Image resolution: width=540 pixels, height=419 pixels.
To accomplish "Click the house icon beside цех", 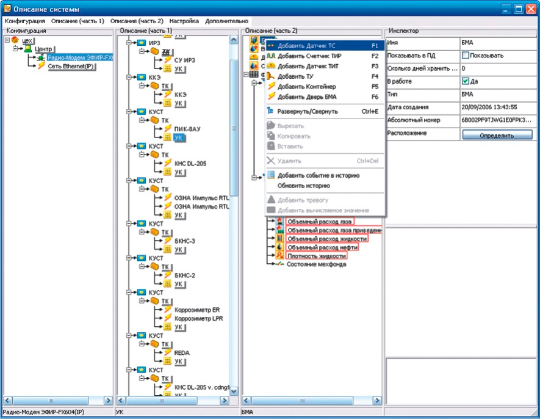I will pos(15,40).
